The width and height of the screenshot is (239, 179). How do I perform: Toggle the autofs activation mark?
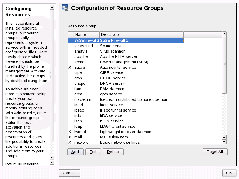click(x=70, y=67)
